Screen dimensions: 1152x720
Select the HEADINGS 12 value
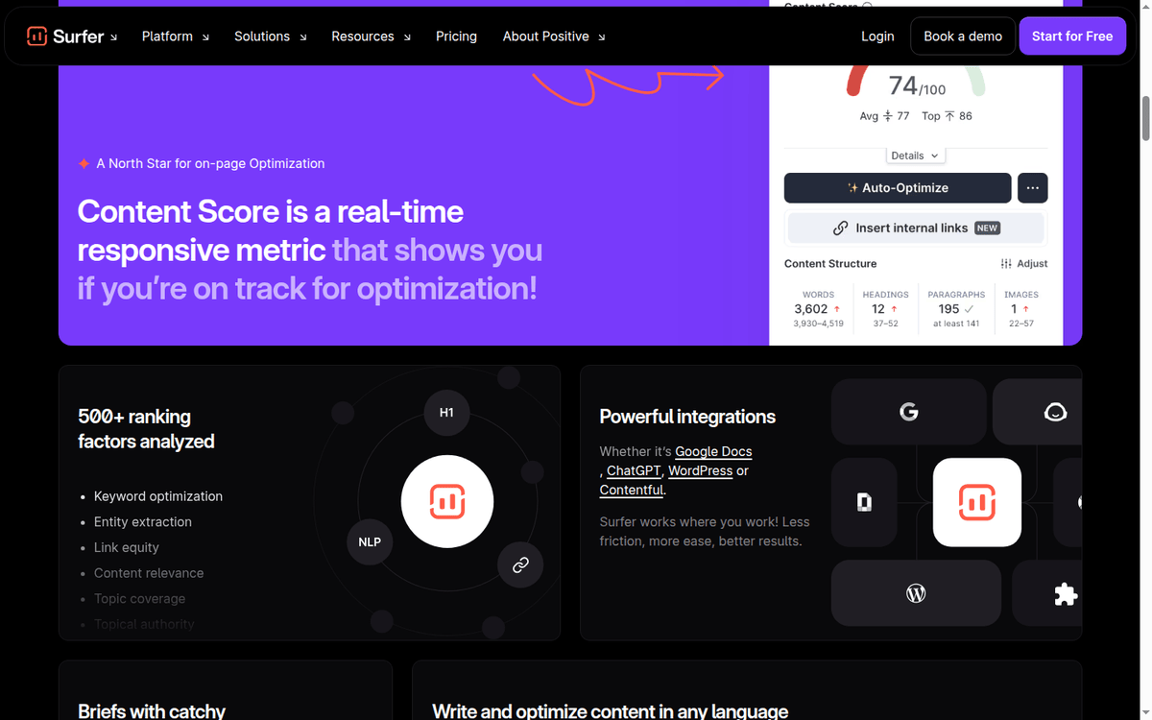pos(878,309)
